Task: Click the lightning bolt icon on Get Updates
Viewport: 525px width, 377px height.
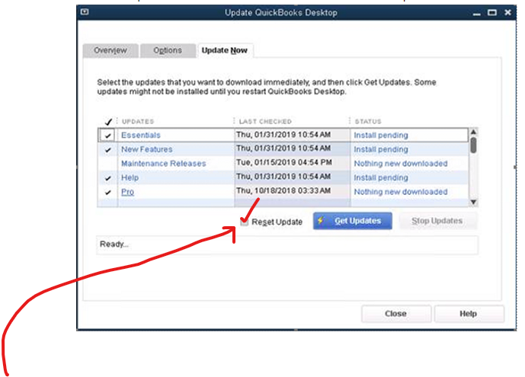Action: 321,221
